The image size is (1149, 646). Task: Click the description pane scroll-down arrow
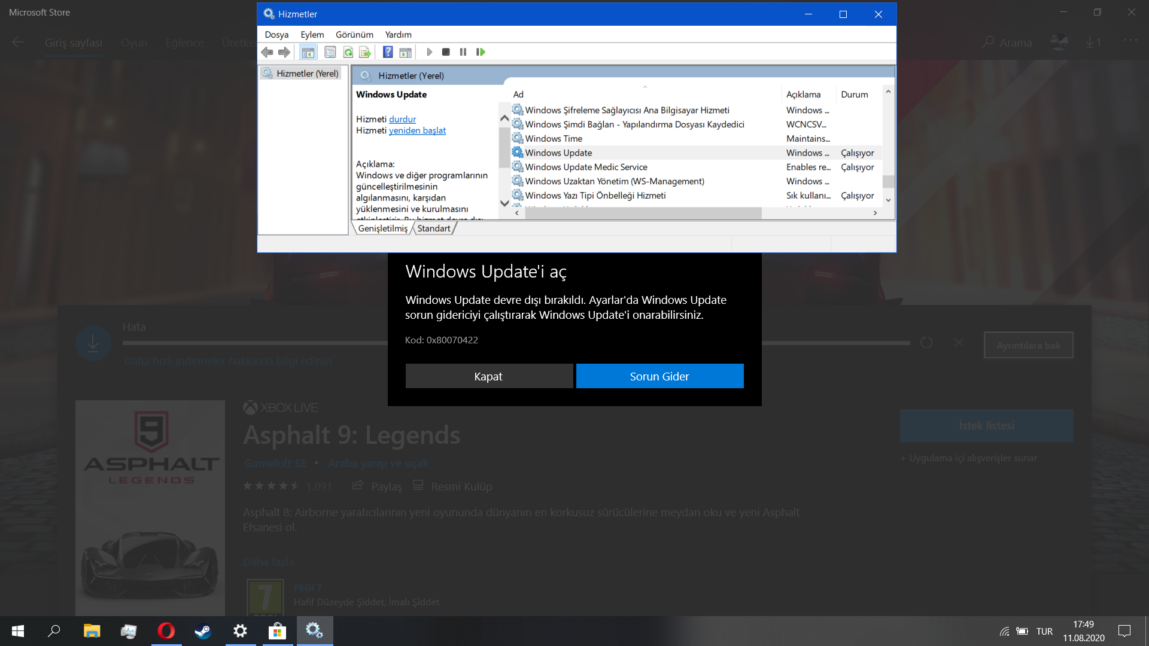(x=504, y=203)
